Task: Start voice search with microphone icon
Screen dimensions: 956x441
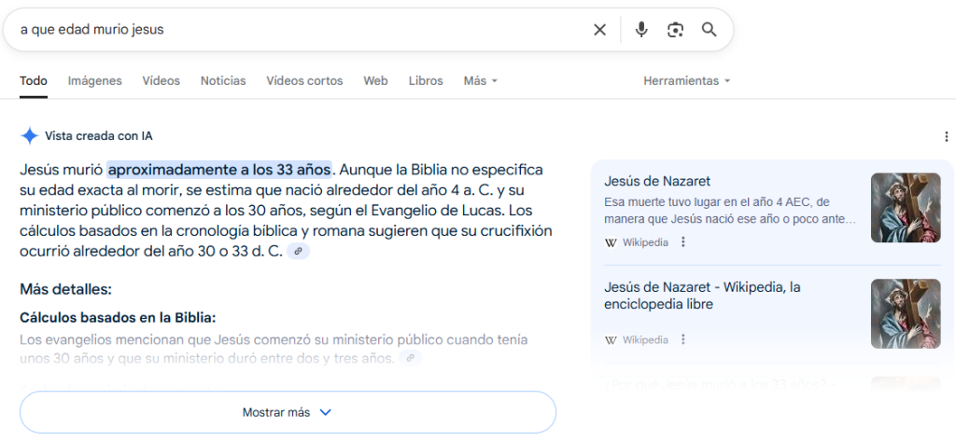Action: click(x=641, y=30)
